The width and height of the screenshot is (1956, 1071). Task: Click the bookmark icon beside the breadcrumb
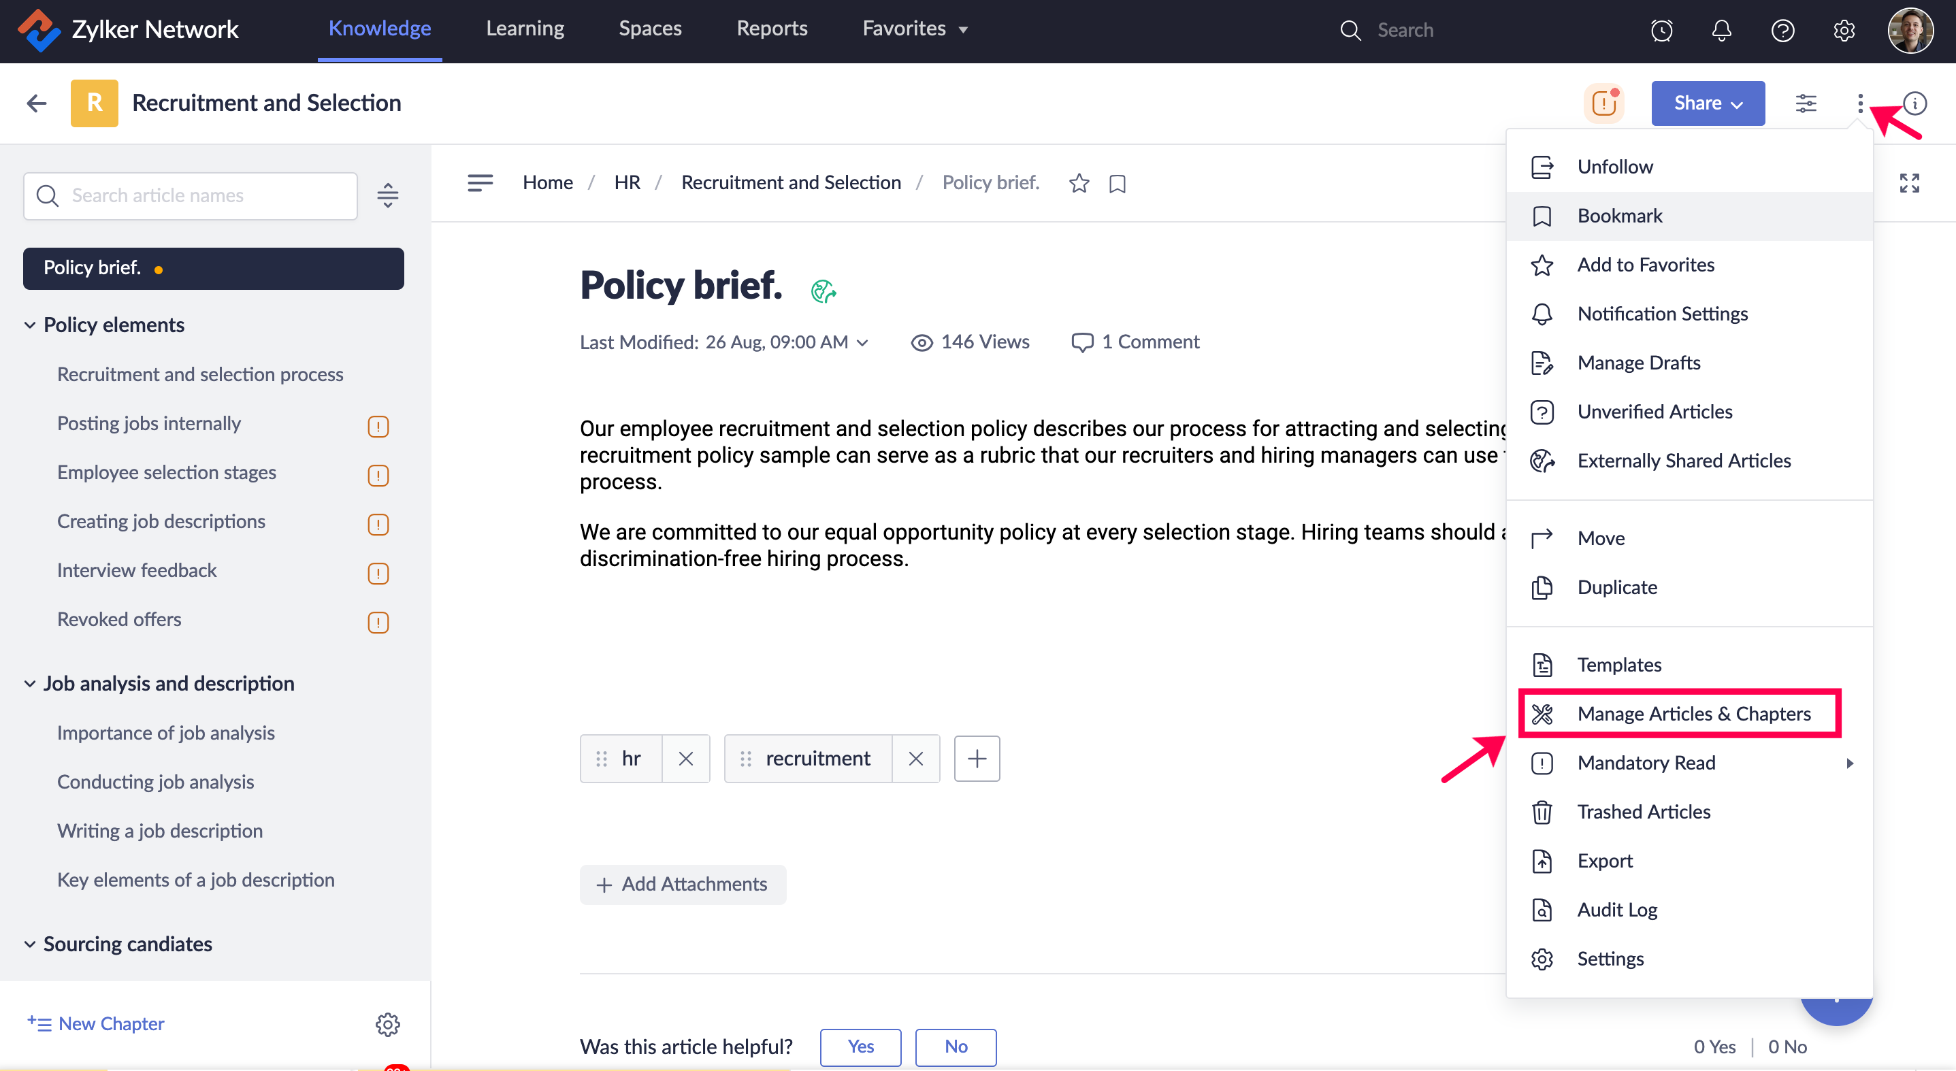(1117, 183)
